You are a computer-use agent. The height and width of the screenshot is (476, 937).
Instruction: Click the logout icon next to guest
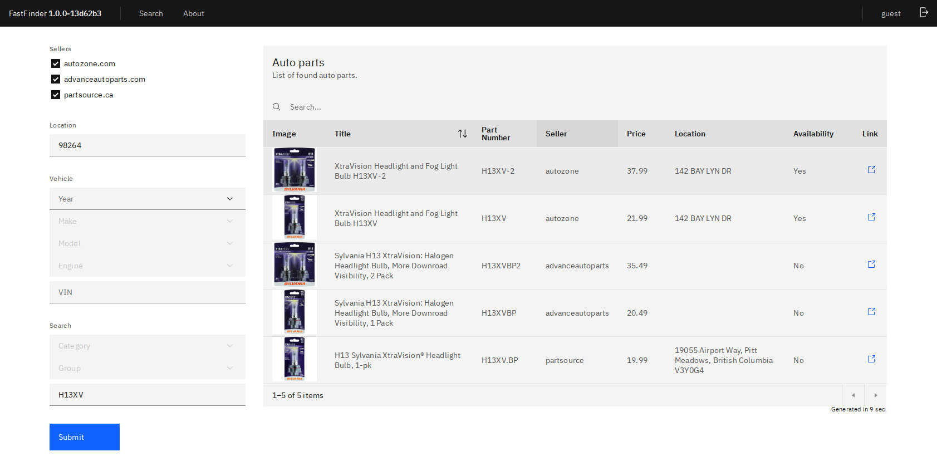pyautogui.click(x=924, y=13)
